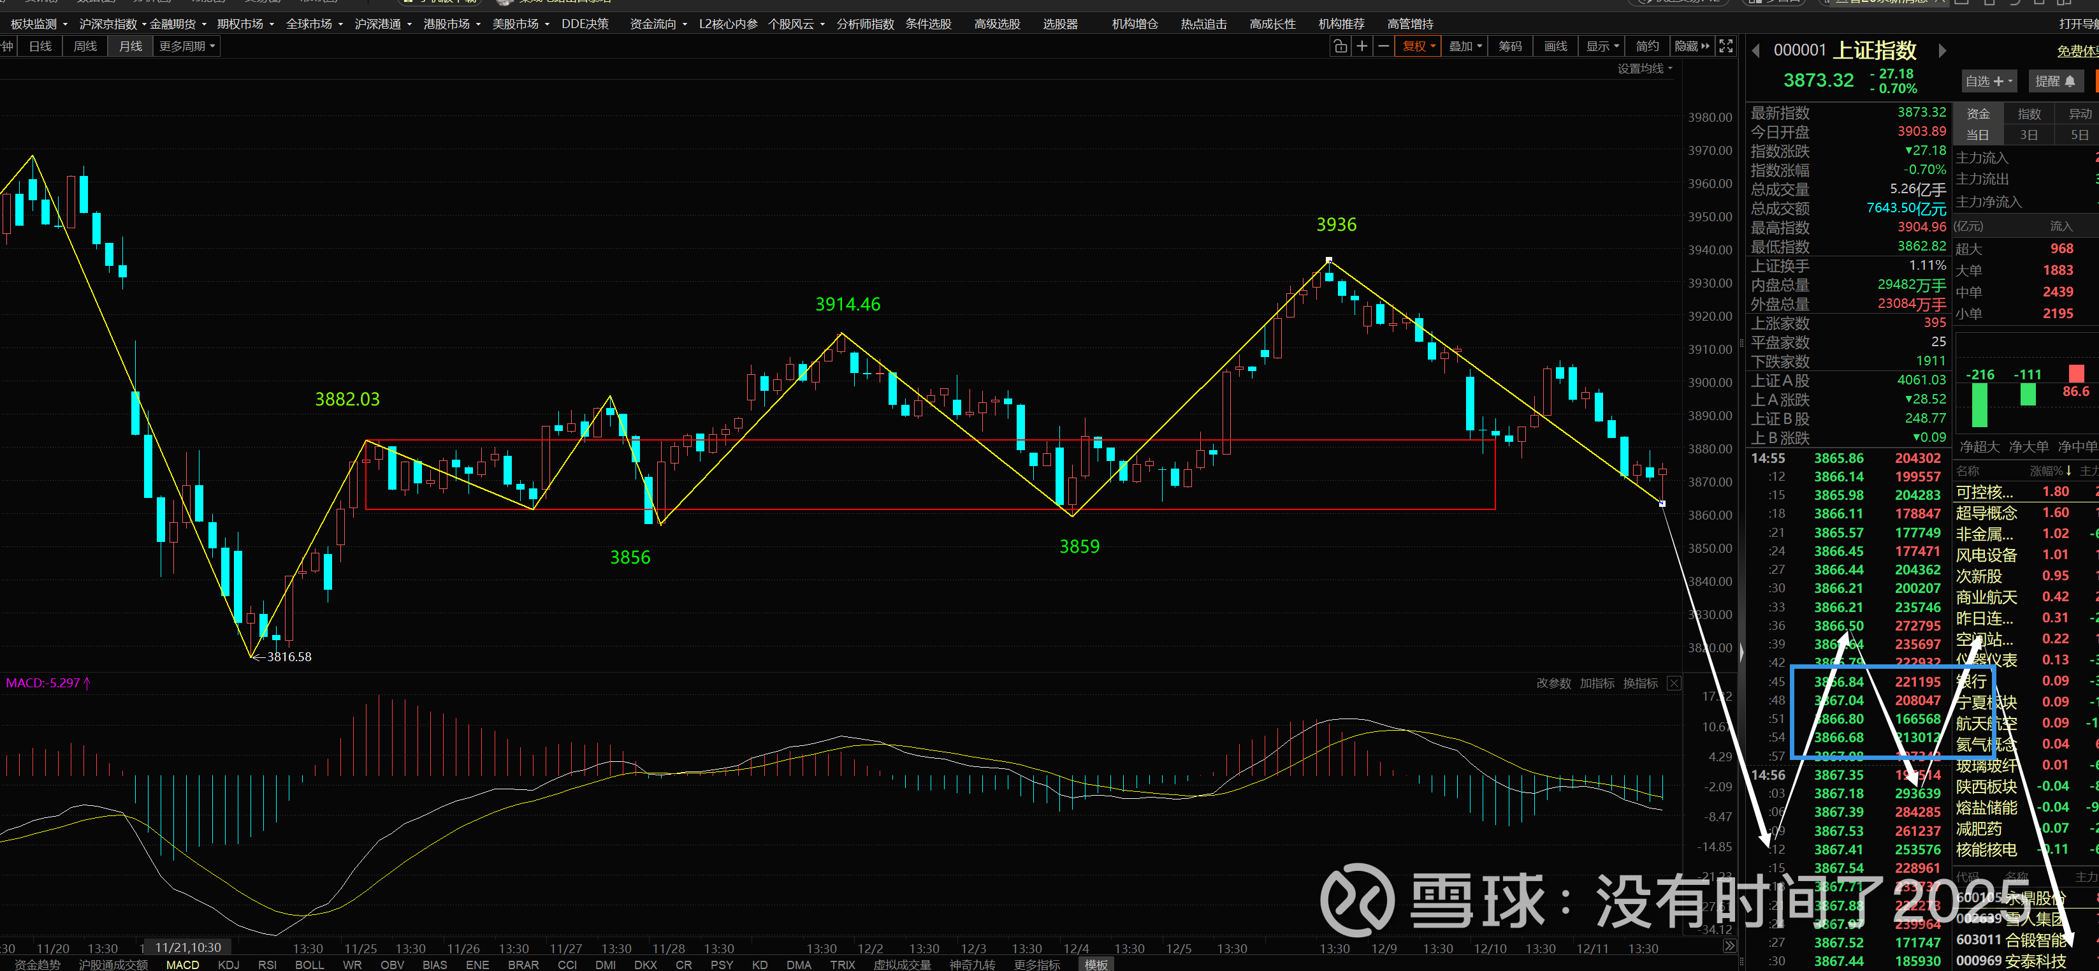The image size is (2099, 971).
Task: Open 设置均线 dropdown
Action: (1645, 68)
